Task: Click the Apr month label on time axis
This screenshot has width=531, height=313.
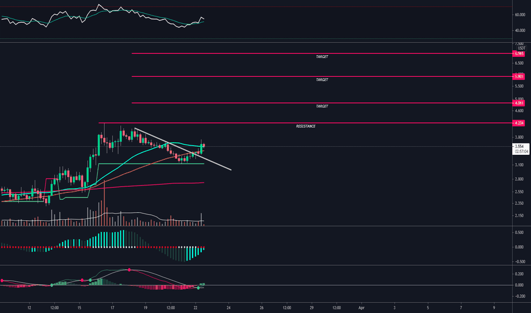Action: (x=361, y=308)
